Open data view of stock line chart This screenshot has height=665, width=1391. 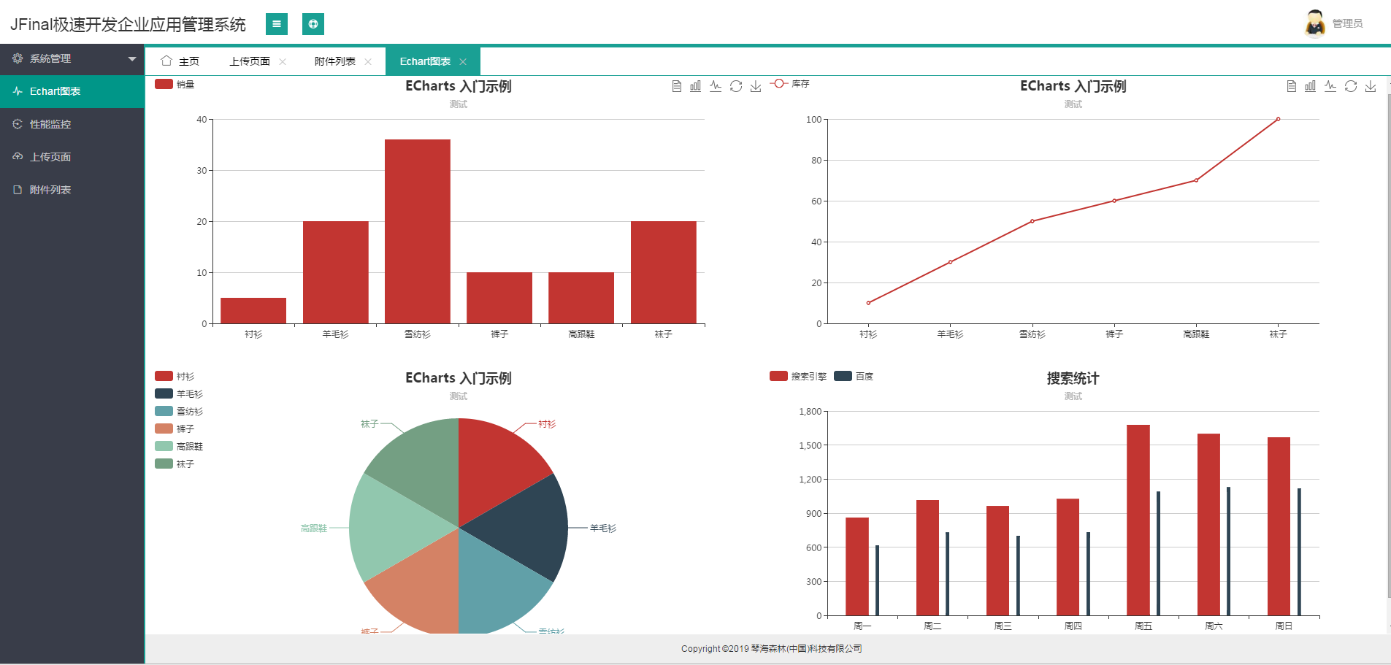(1292, 86)
